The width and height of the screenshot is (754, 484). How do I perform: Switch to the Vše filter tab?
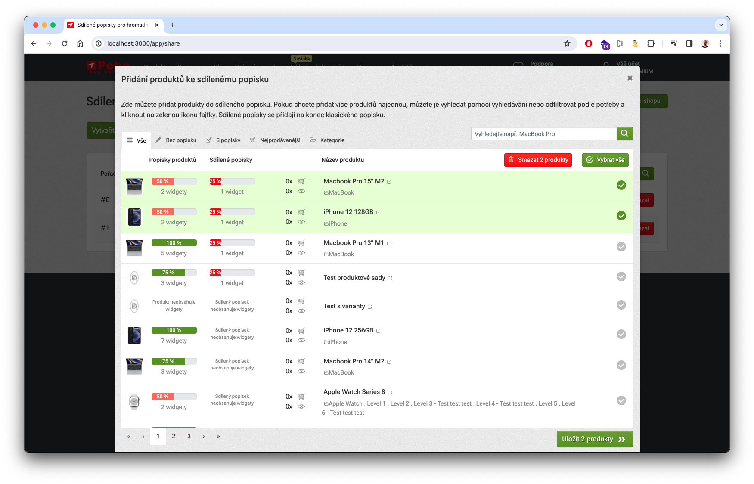136,140
